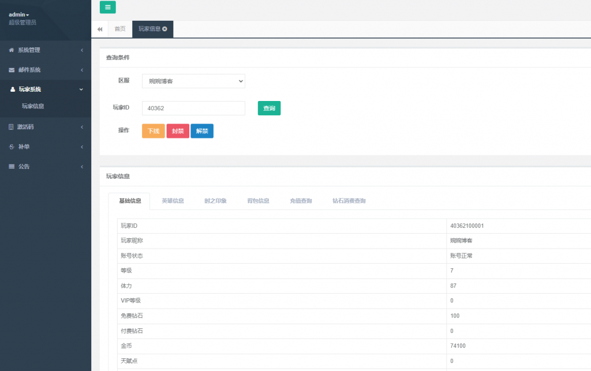Viewport: 591px width, 371px height.
Task: Collapse the 玩家系统 sidebar section
Action: point(40,89)
